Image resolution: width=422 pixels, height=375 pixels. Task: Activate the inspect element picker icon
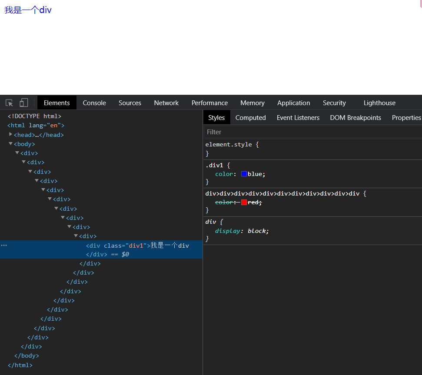tap(9, 103)
